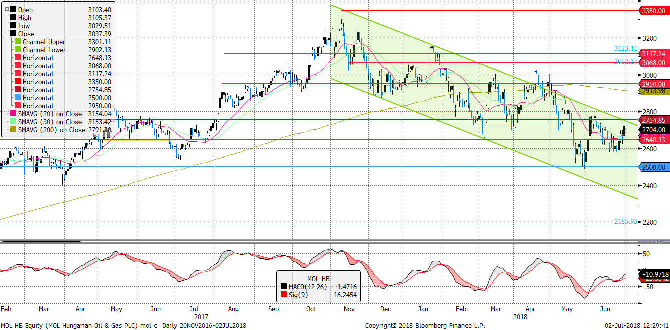The height and width of the screenshot is (330, 670).
Task: Click the 2754.85 price tag on axis
Action: click(654, 120)
